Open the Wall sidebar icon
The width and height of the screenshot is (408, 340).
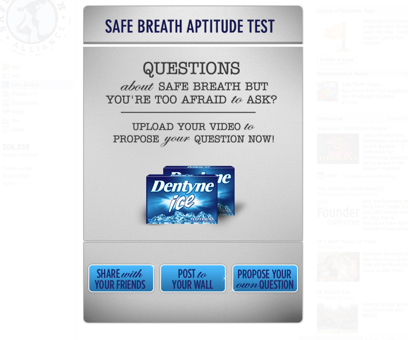click(x=6, y=67)
